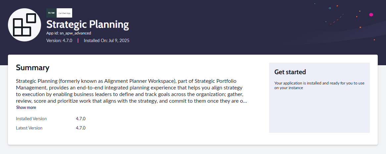Image resolution: width=386 pixels, height=154 pixels.
Task: Expand the summary with Show more
Action: pos(26,108)
